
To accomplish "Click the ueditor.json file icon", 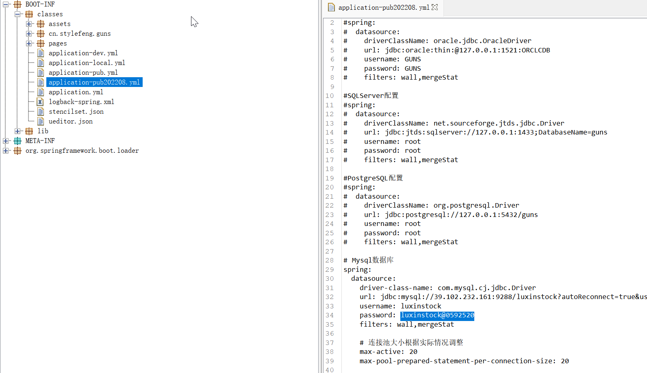I will 41,121.
